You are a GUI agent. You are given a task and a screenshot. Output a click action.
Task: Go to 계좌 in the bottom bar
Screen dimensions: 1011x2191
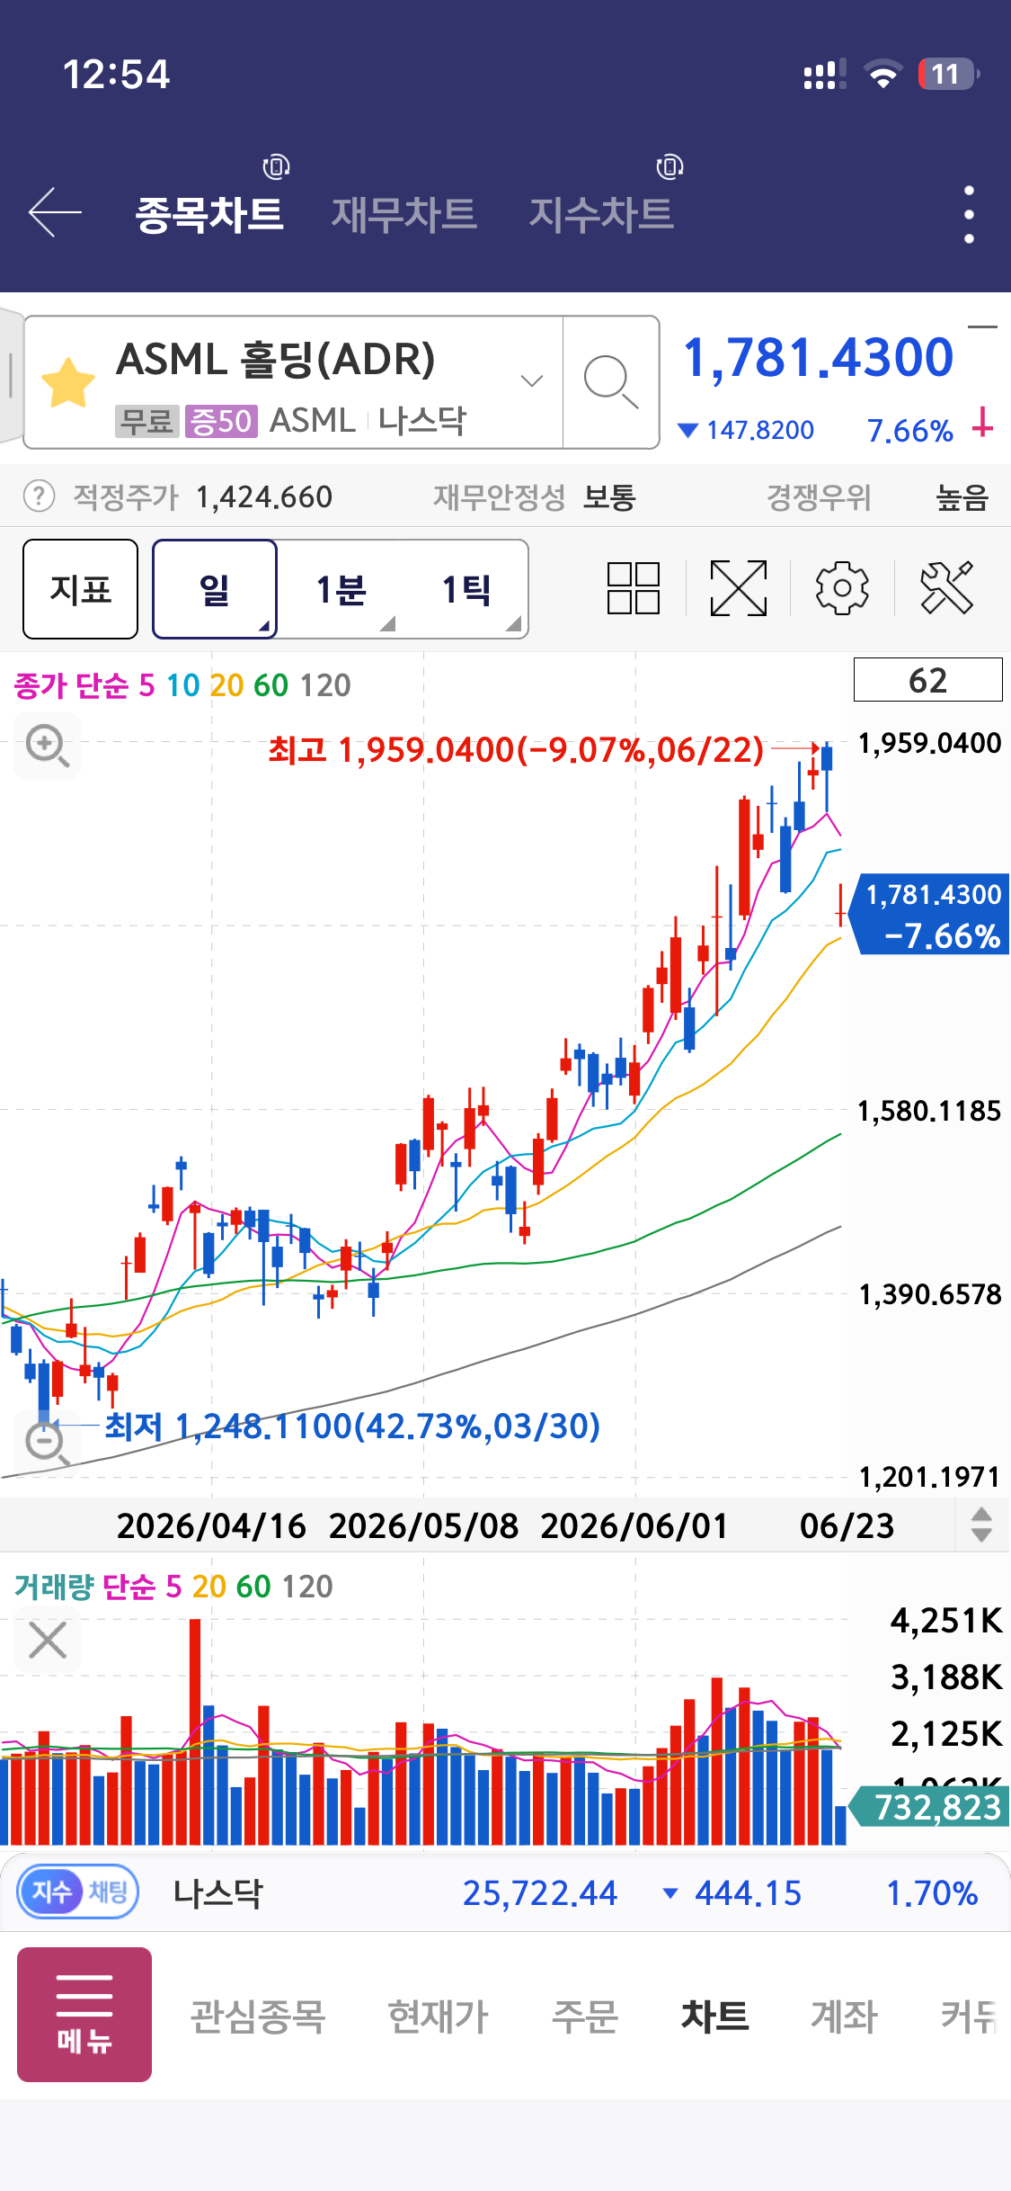coord(844,2017)
